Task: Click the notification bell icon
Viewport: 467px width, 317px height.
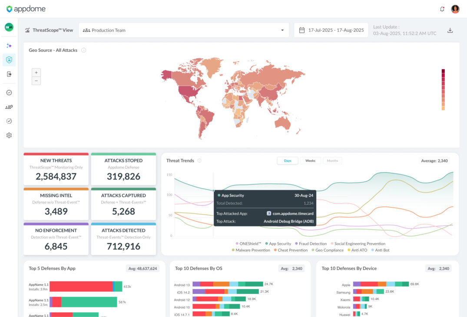Action: click(x=442, y=9)
